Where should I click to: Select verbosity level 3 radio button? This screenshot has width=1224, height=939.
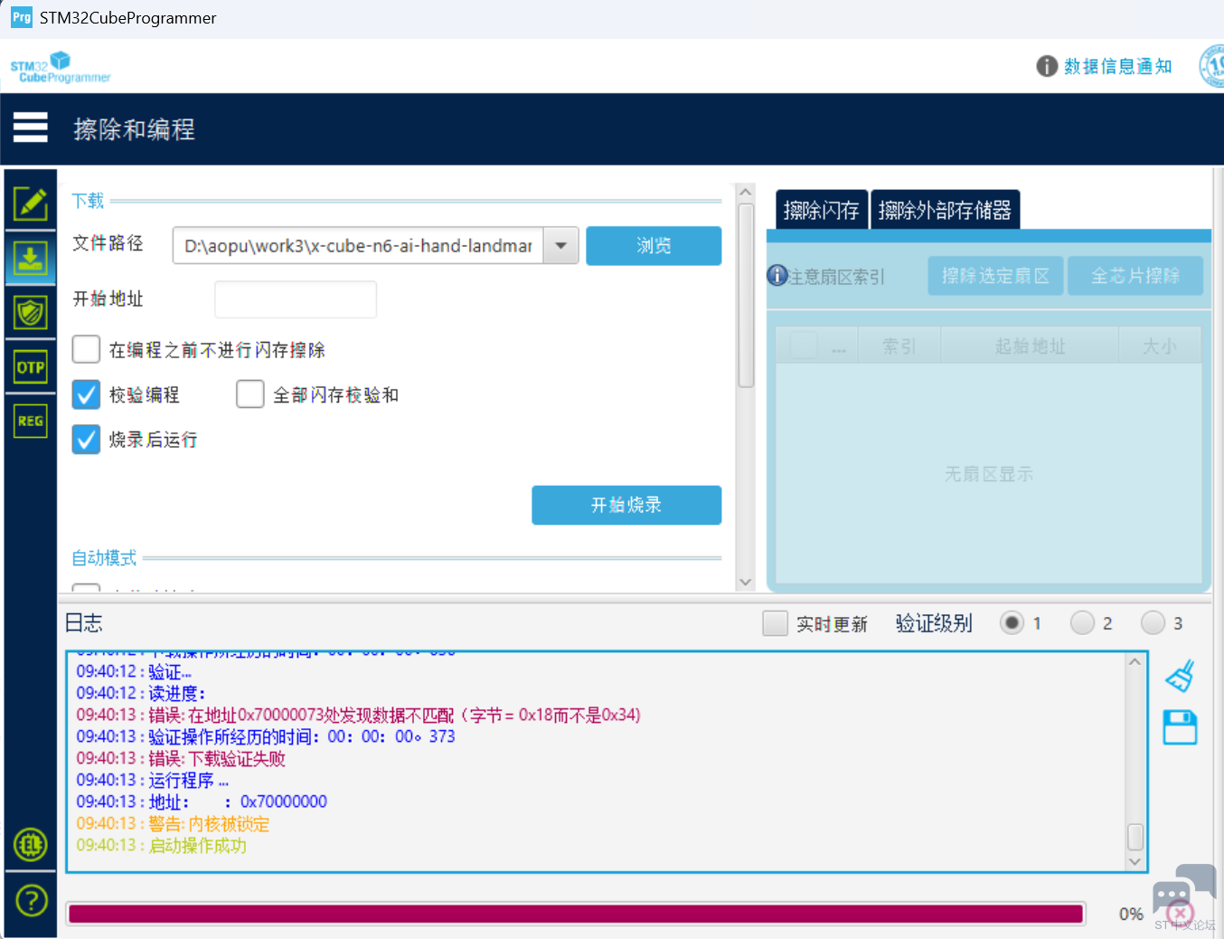tap(1153, 622)
